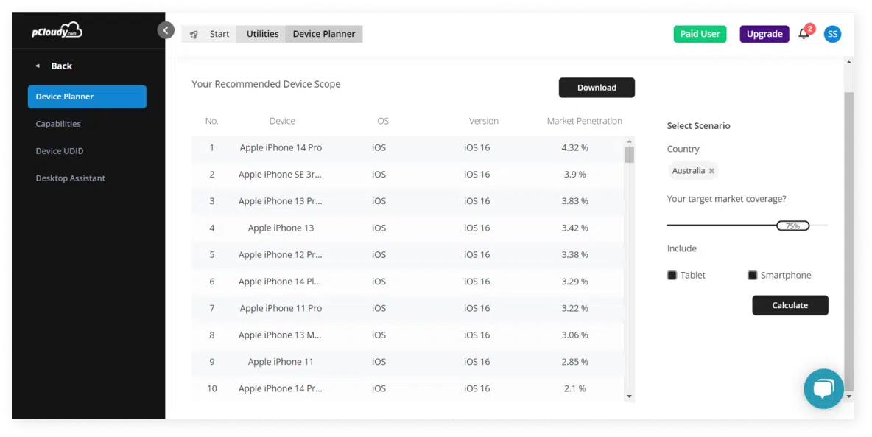
Task: Click the rocket Start icon
Action: [194, 34]
